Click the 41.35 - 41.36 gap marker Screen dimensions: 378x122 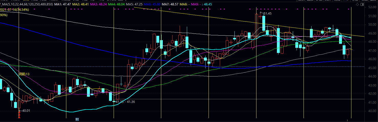coord(125,102)
